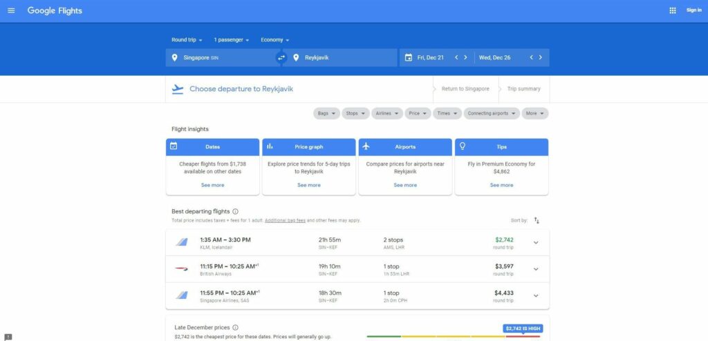Image resolution: width=708 pixels, height=341 pixels.
Task: Select the 11:55 PM Singapore Airlines flight
Action: pos(357,296)
